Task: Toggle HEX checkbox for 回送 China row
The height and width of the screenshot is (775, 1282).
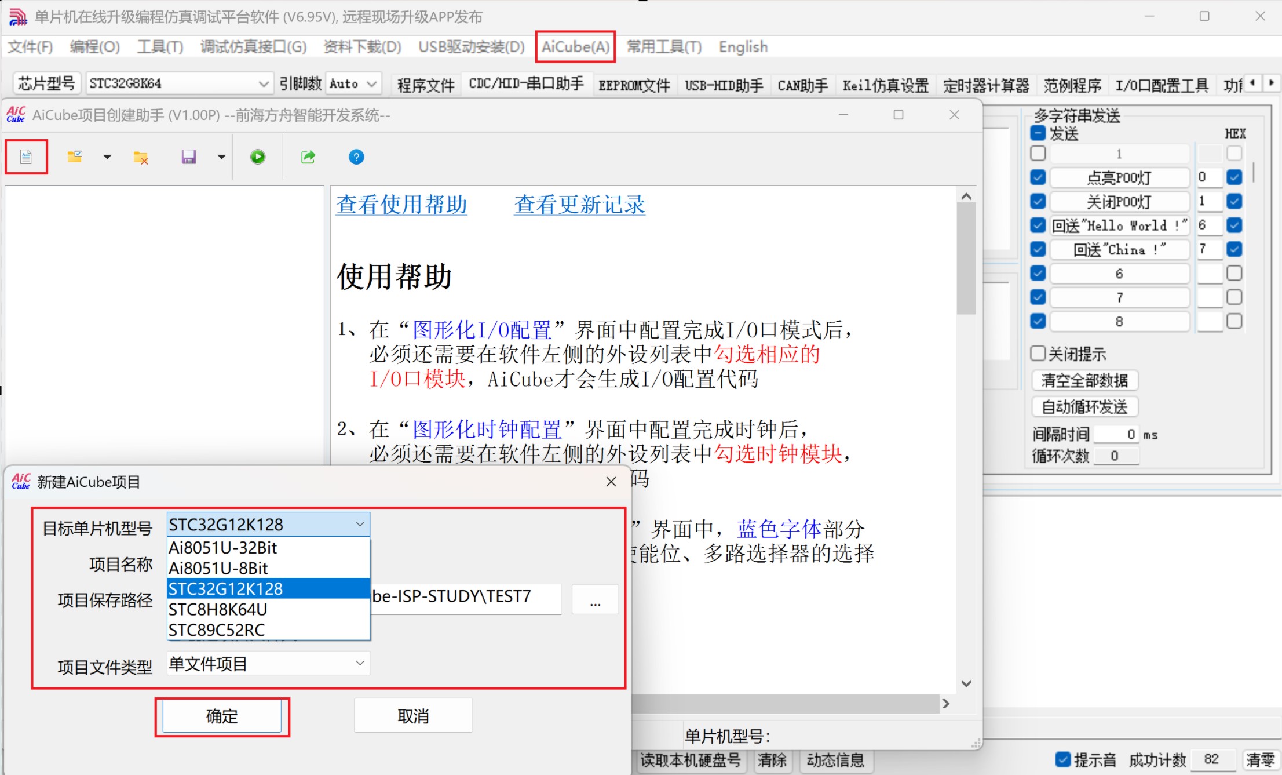Action: click(1234, 249)
